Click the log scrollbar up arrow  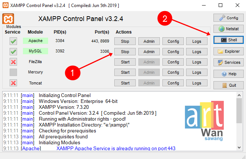tap(239, 95)
